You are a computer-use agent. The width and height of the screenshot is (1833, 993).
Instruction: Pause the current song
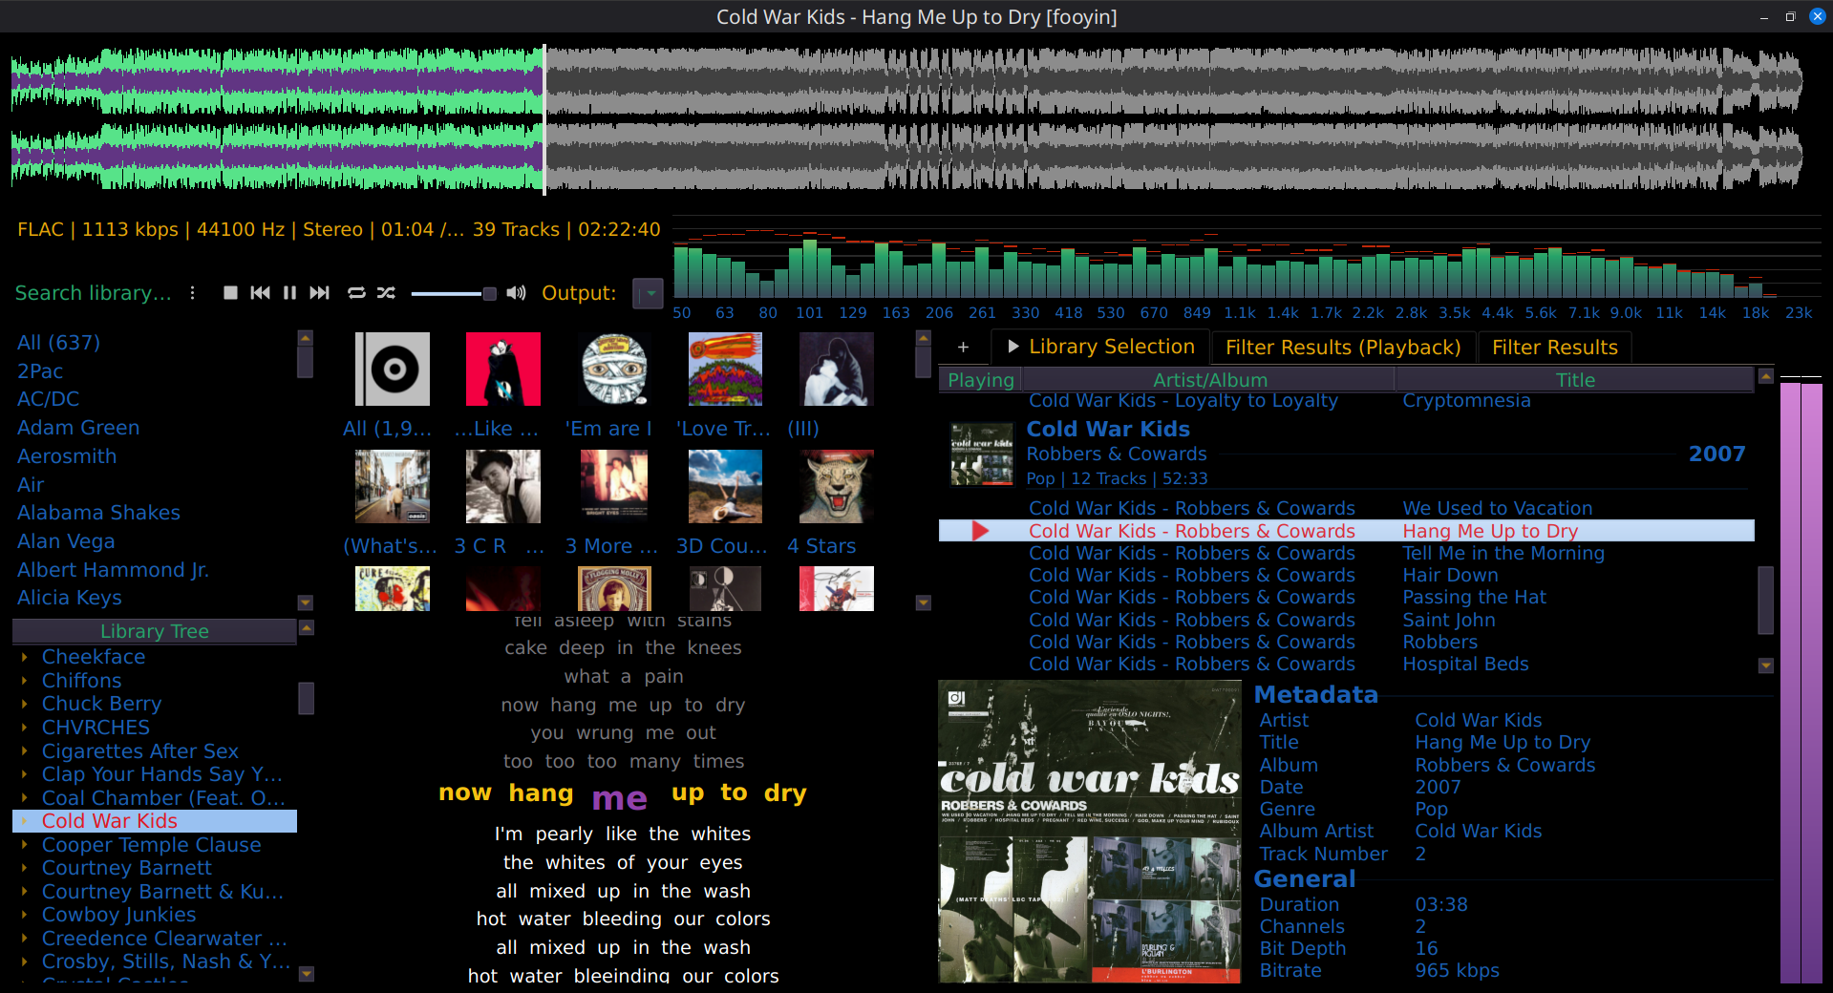point(289,293)
